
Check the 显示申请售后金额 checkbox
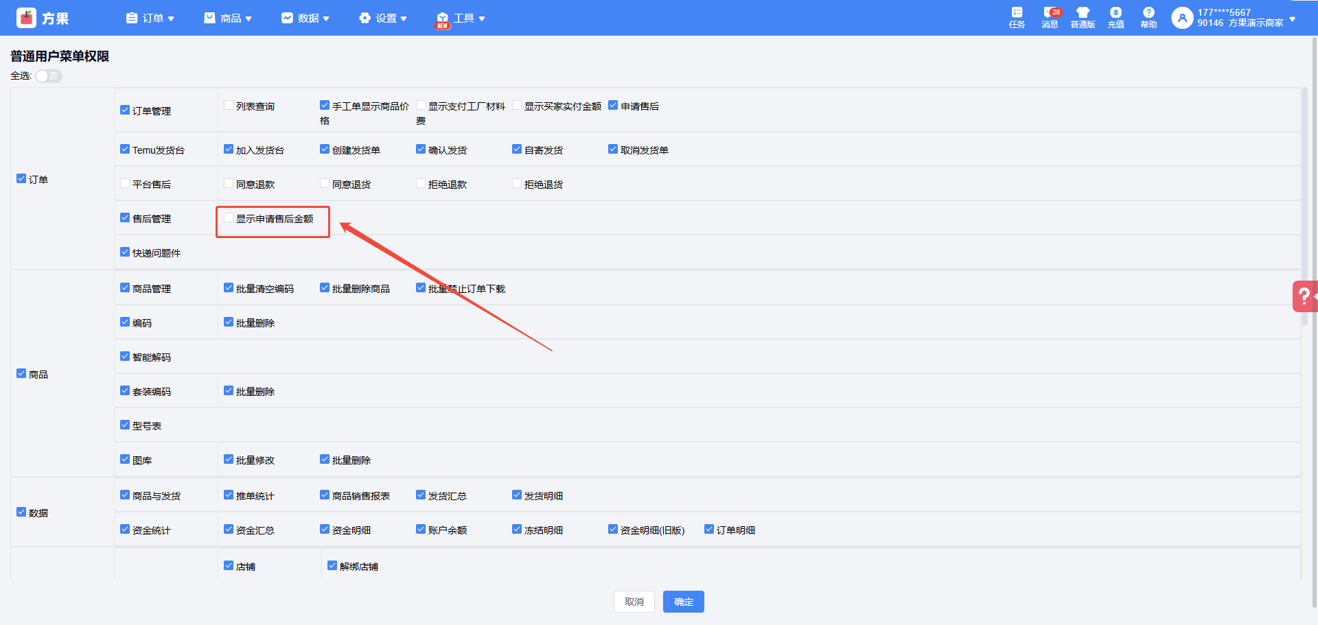click(229, 218)
